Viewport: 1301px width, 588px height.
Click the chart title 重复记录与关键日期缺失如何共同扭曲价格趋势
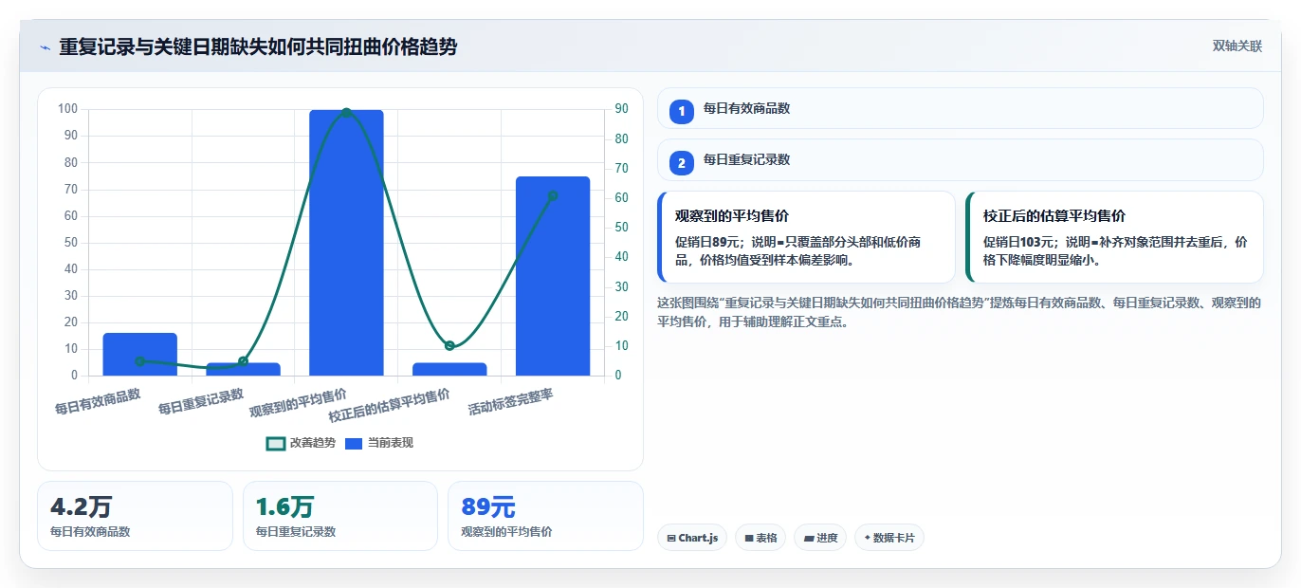point(258,46)
